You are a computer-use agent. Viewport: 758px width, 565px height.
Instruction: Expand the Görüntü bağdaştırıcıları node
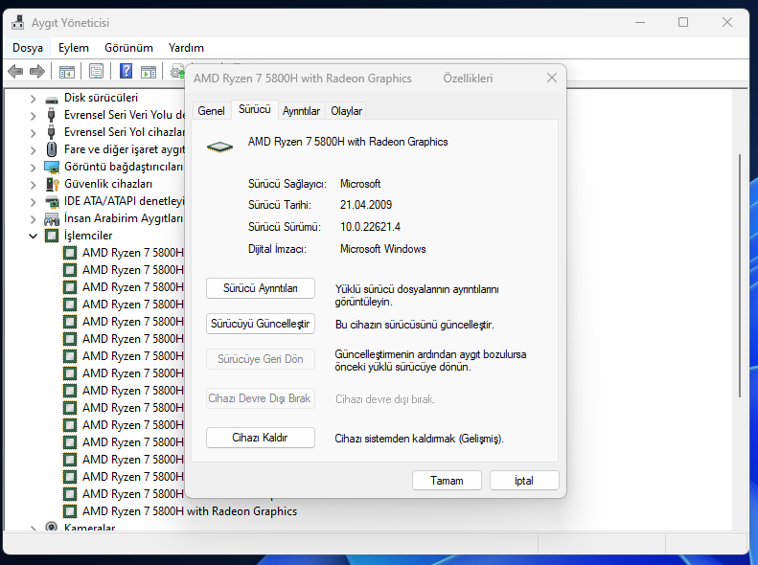33,167
